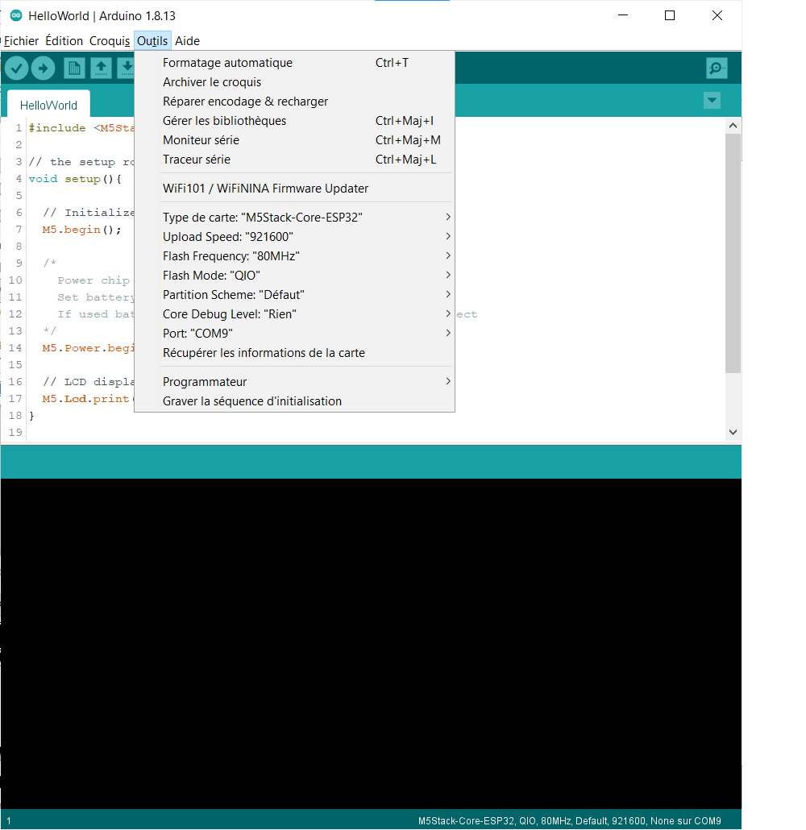Expand Type de carte submenu
The height and width of the screenshot is (830, 806).
294,217
